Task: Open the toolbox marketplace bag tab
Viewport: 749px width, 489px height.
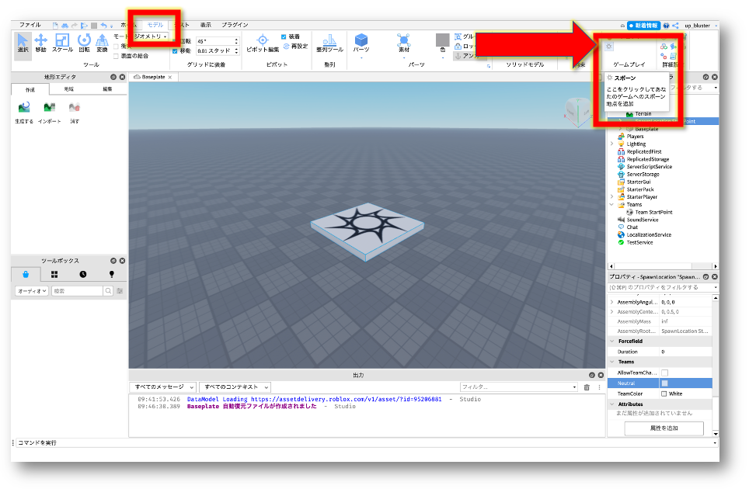Action: 26,274
